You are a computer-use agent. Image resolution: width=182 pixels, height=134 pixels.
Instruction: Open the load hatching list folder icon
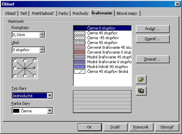click(141, 80)
